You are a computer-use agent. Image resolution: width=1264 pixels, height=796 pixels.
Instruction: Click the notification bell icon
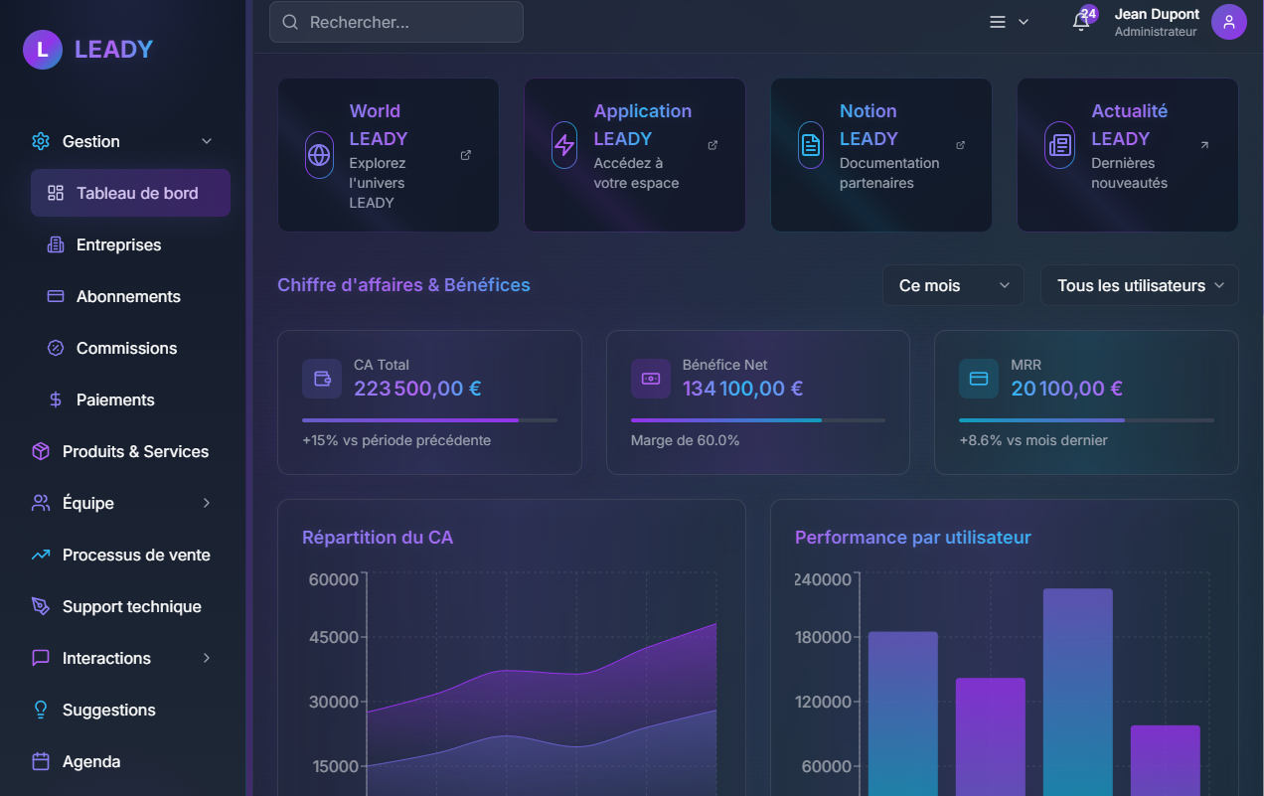coord(1081,22)
